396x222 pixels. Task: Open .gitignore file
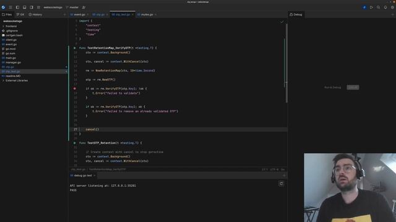coord(12,31)
